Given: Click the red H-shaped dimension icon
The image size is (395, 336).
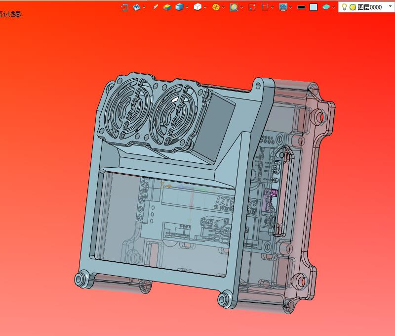Looking at the screenshot, I should pos(265,7).
